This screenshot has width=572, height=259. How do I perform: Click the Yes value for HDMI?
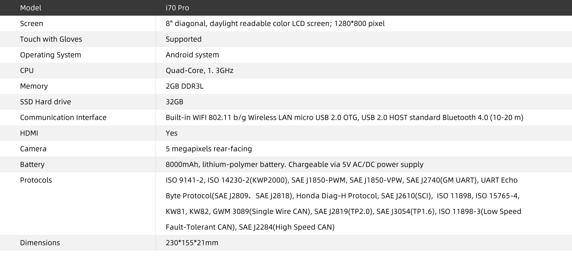[x=172, y=133]
